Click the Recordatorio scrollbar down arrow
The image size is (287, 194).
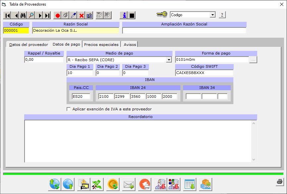(x=254, y=160)
